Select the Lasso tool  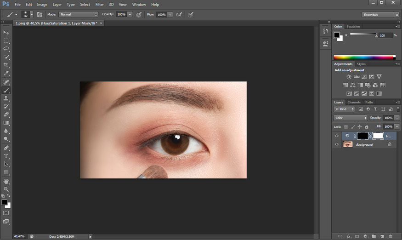tap(6, 49)
